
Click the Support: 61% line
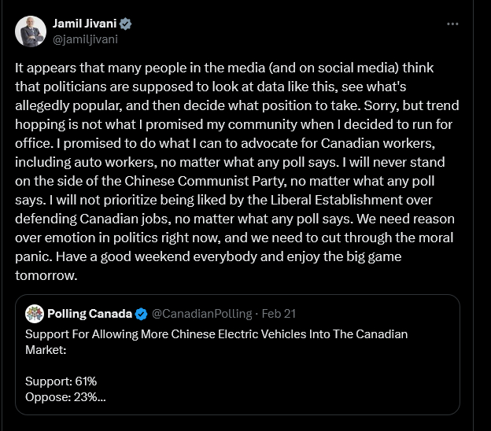pos(61,381)
